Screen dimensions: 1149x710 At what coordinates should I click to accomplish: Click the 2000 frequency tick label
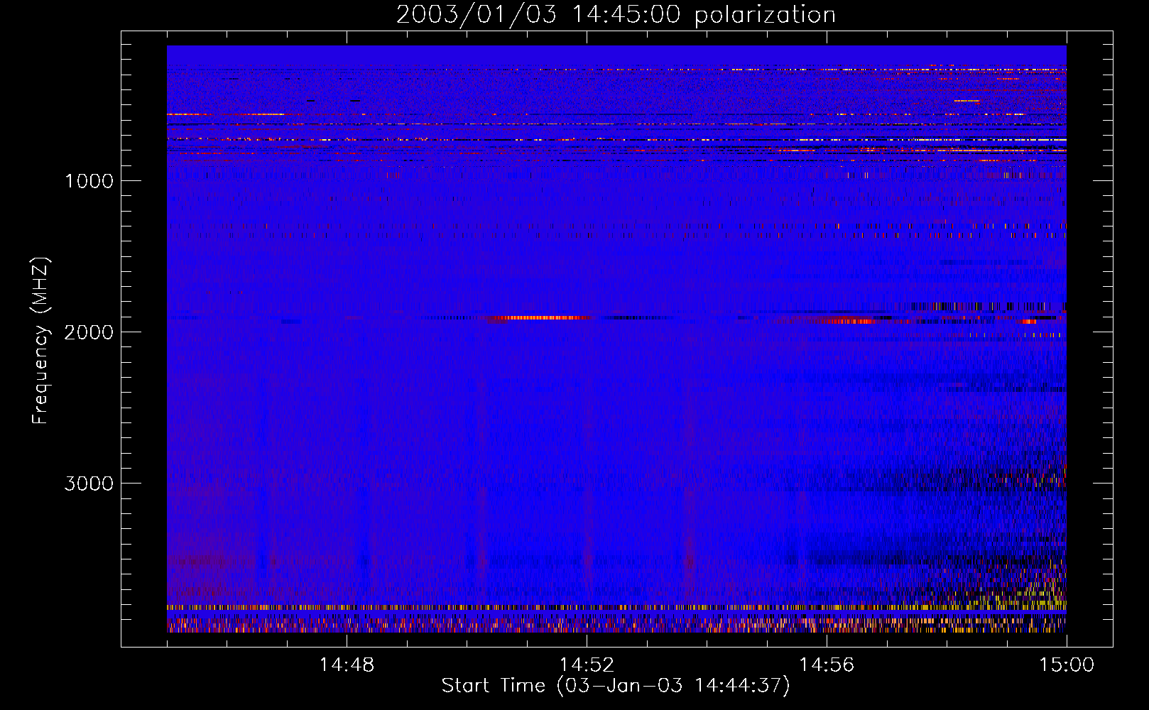click(89, 332)
